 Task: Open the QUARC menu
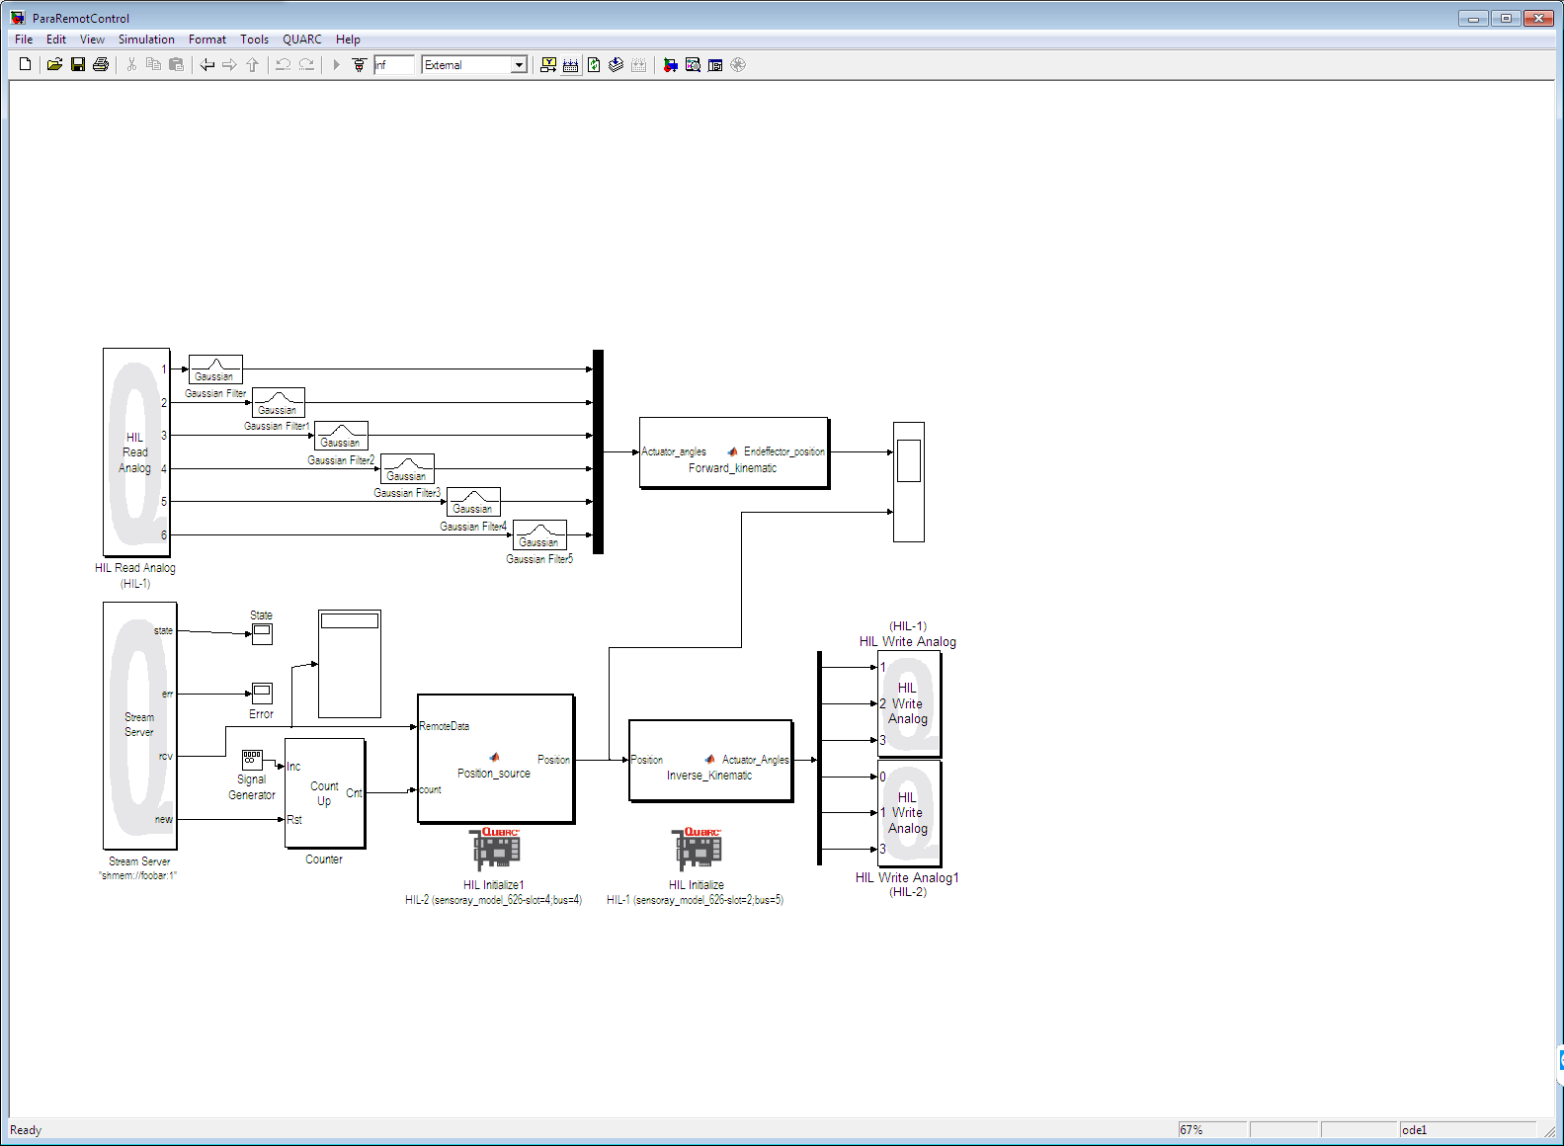[301, 40]
